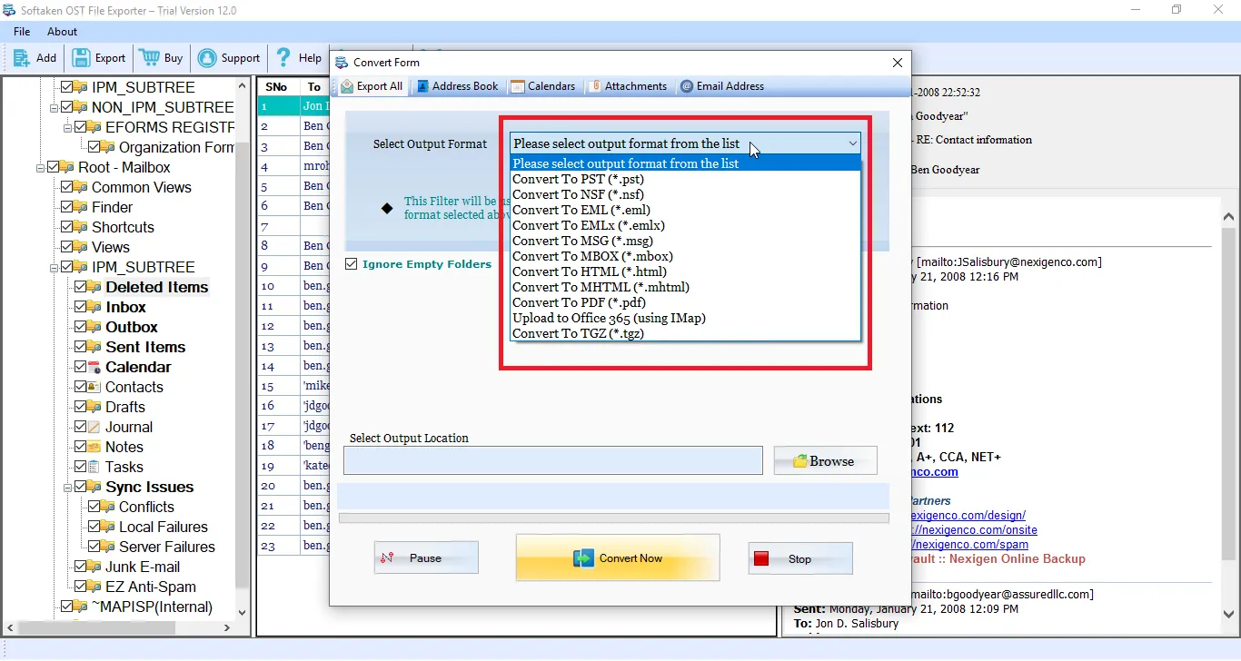This screenshot has height=661, width=1241.
Task: Click the Tasks folder icon in tree
Action: click(94, 467)
